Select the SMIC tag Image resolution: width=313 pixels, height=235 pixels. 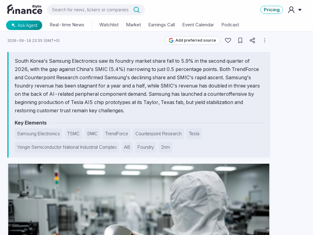click(92, 134)
